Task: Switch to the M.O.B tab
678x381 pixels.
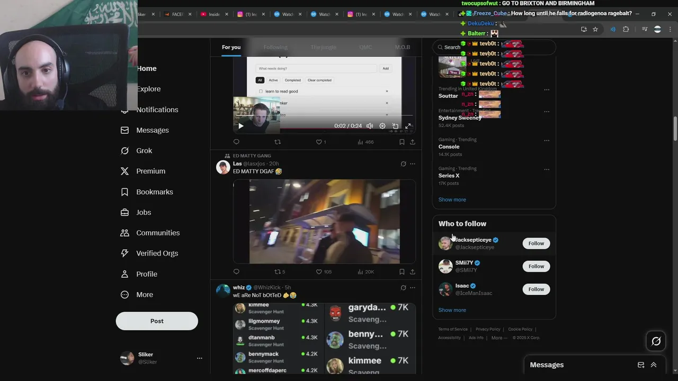Action: click(403, 47)
